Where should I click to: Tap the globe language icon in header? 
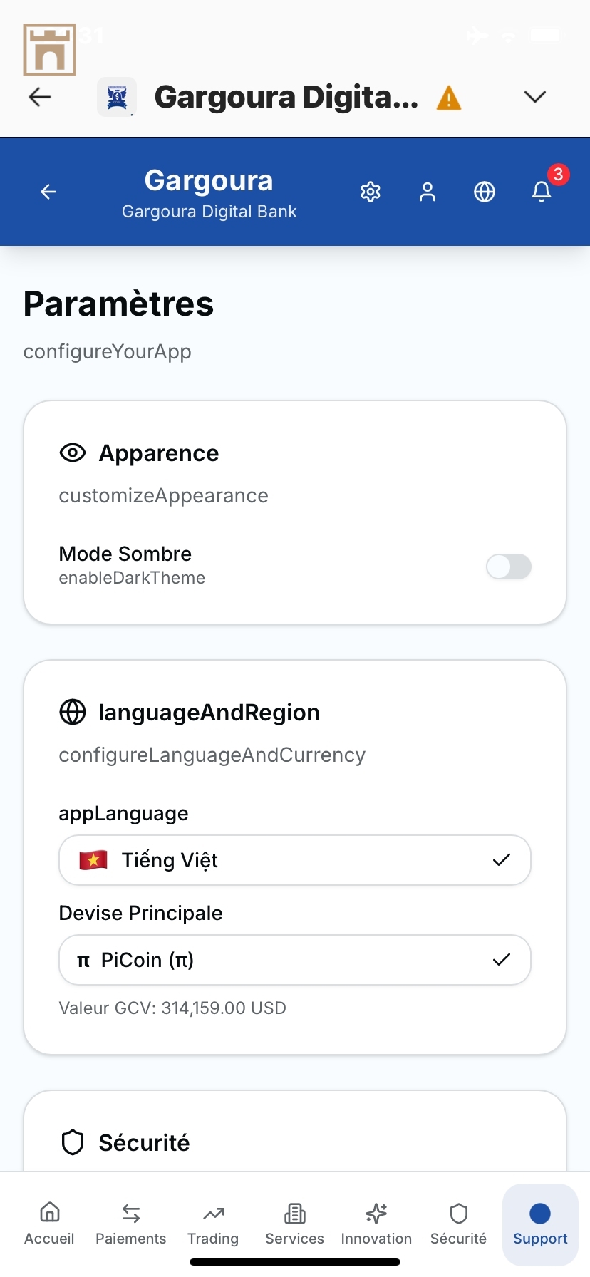tap(485, 192)
